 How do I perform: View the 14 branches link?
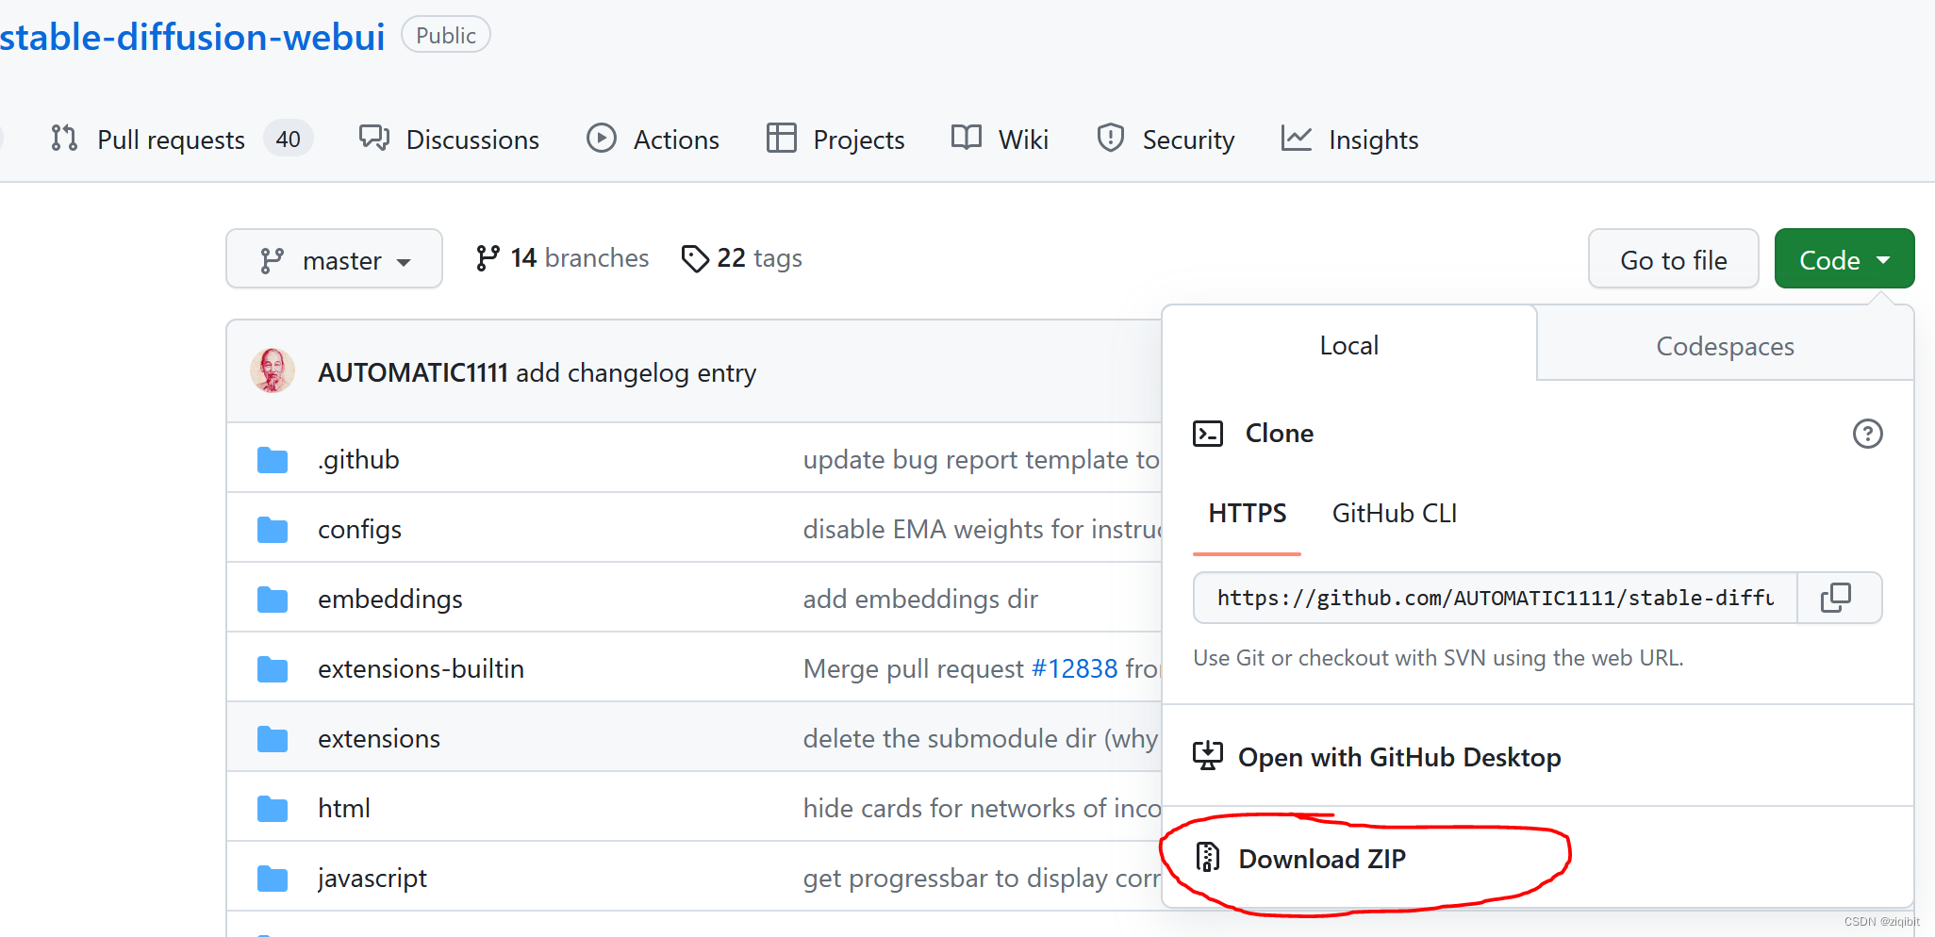coord(562,258)
